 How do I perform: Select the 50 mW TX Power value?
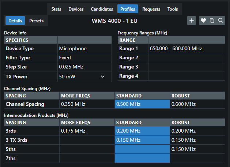pyautogui.click(x=84, y=77)
